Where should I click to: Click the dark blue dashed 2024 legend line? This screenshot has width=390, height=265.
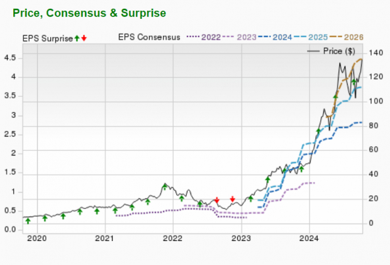[x=264, y=37]
